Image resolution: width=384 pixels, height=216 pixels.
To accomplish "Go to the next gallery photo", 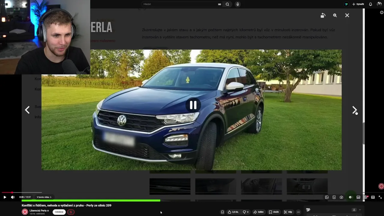I will [354, 110].
